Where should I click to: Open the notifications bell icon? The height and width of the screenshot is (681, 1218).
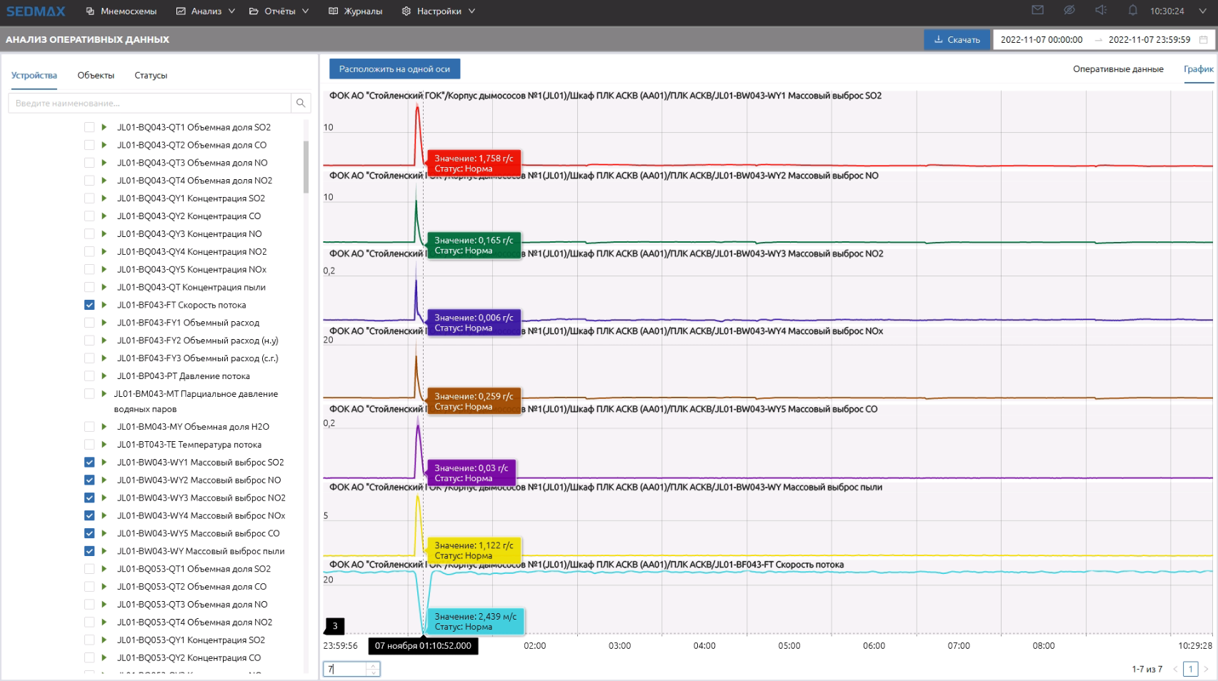coord(1132,10)
